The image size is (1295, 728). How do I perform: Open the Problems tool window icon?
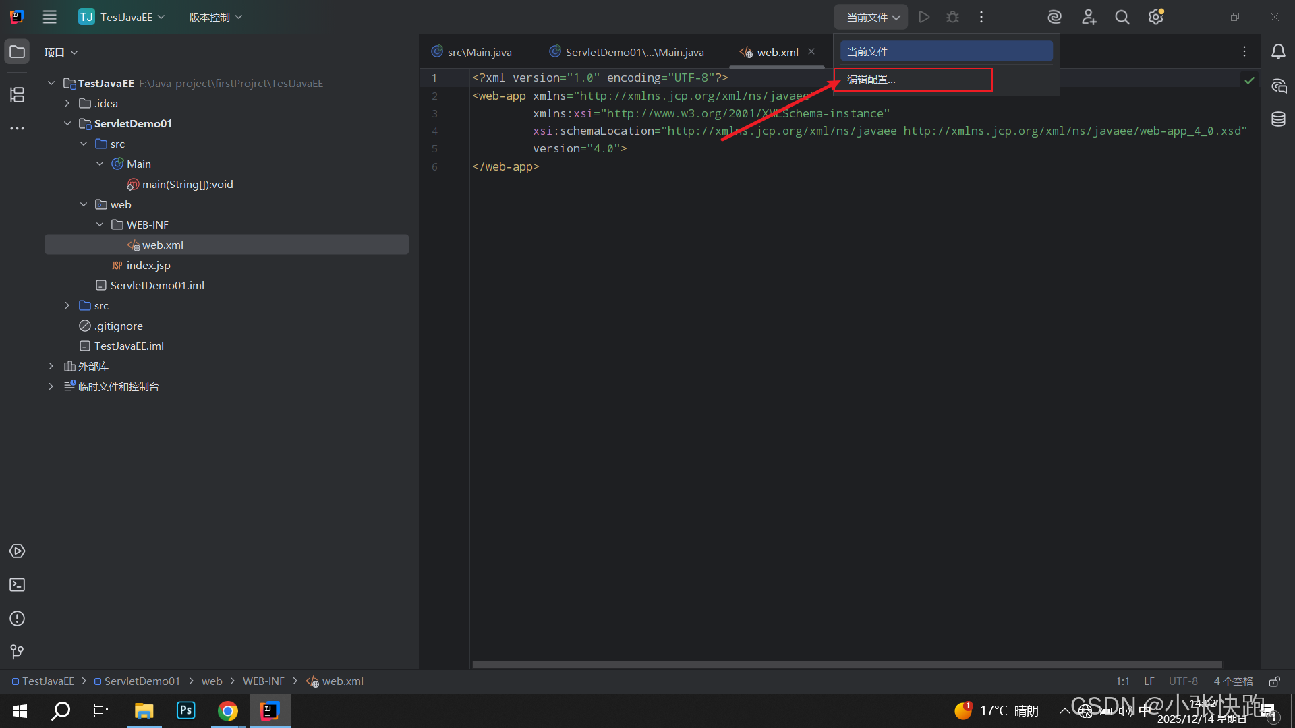pyautogui.click(x=17, y=618)
